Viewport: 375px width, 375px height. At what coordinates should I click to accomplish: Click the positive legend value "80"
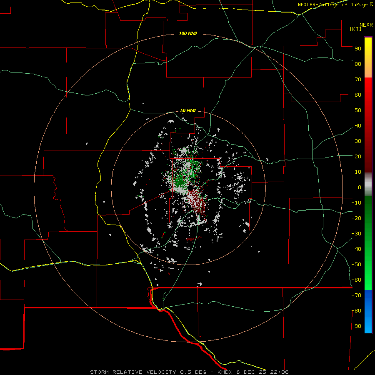[x=358, y=64]
